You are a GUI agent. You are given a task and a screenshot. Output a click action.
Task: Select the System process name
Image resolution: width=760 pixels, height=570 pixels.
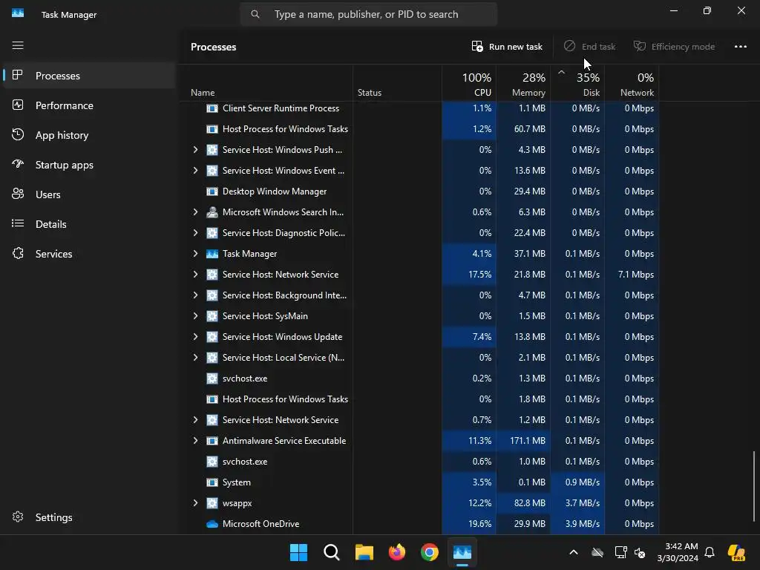click(x=237, y=482)
